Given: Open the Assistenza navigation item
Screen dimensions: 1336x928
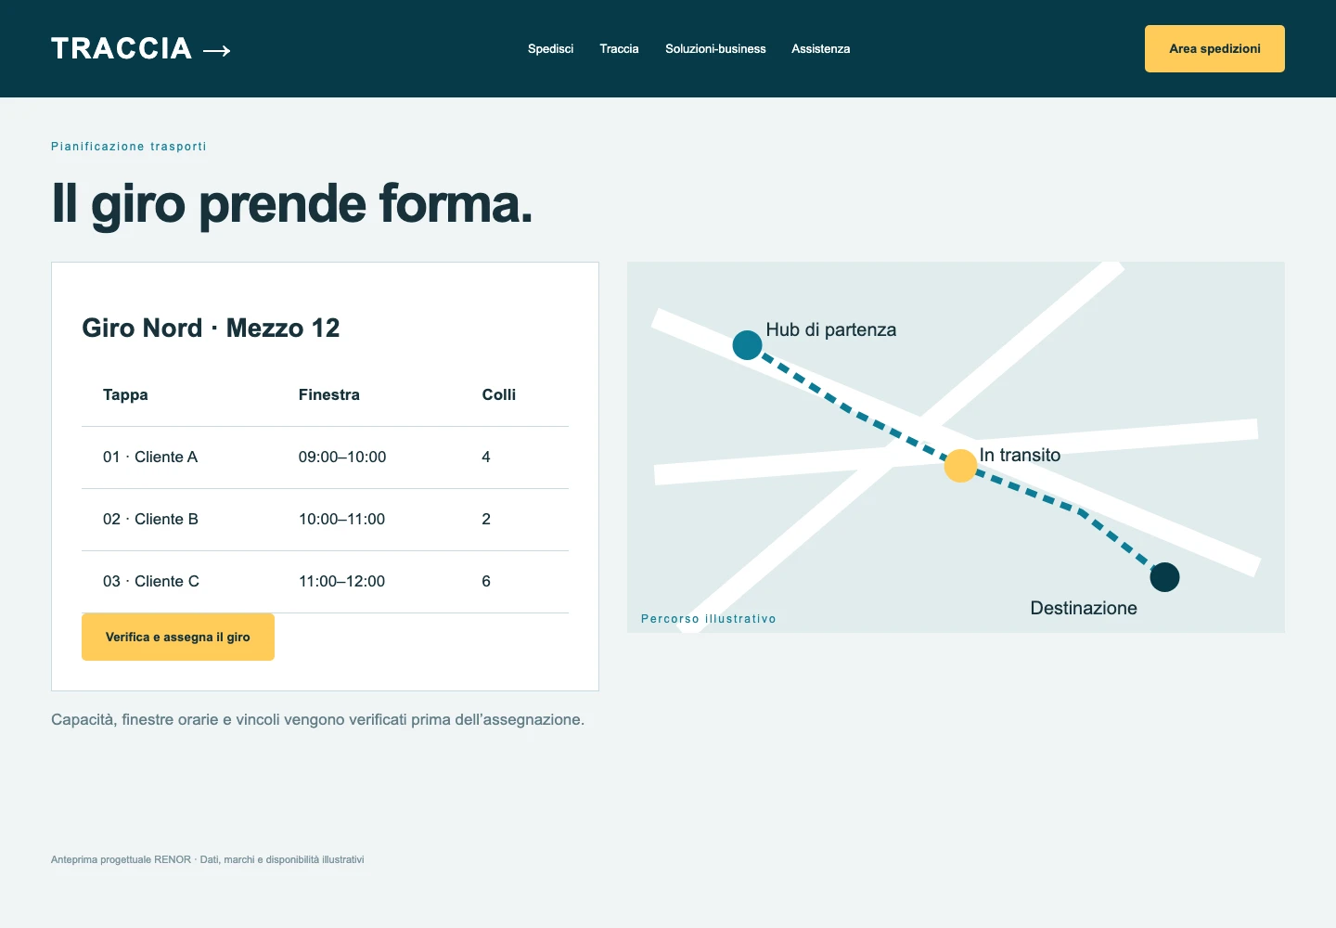Looking at the screenshot, I should pos(820,49).
